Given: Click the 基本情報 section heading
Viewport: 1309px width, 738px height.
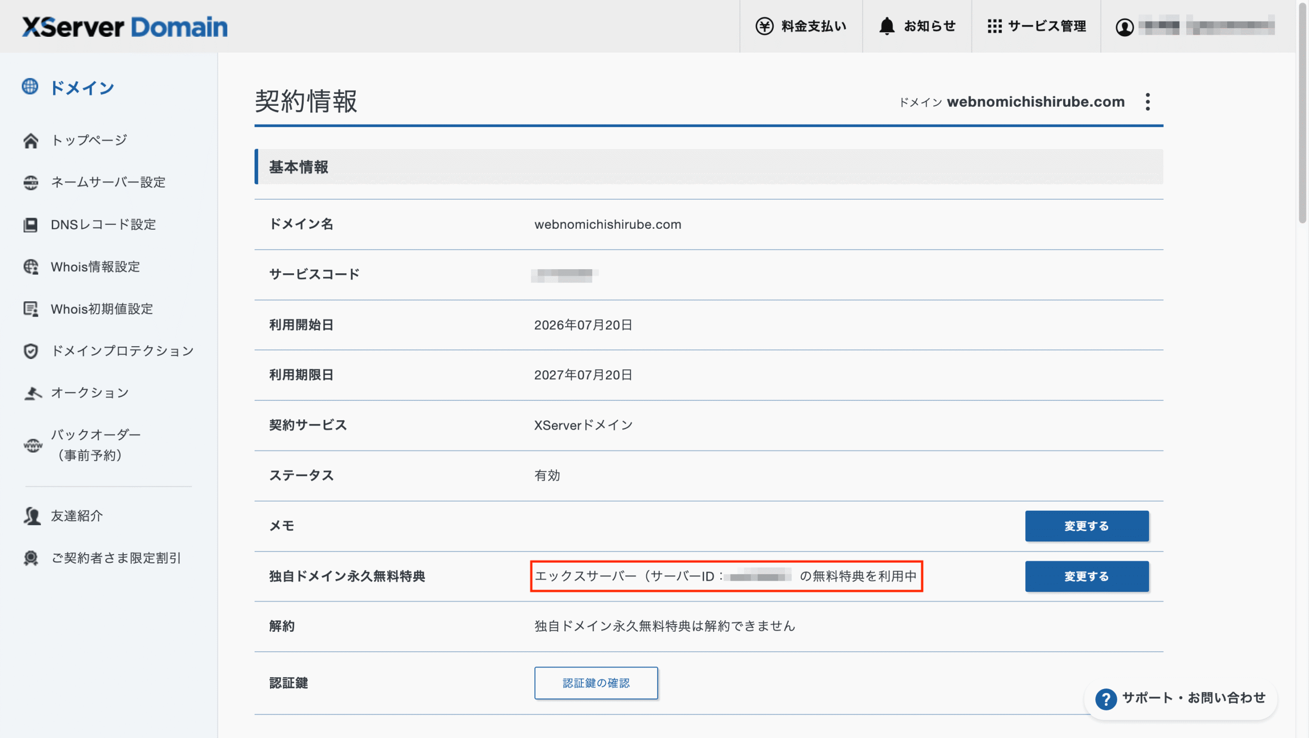Looking at the screenshot, I should coord(299,167).
